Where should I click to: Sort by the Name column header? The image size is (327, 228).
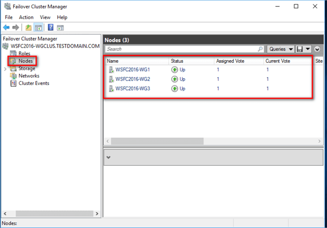[x=137, y=61]
